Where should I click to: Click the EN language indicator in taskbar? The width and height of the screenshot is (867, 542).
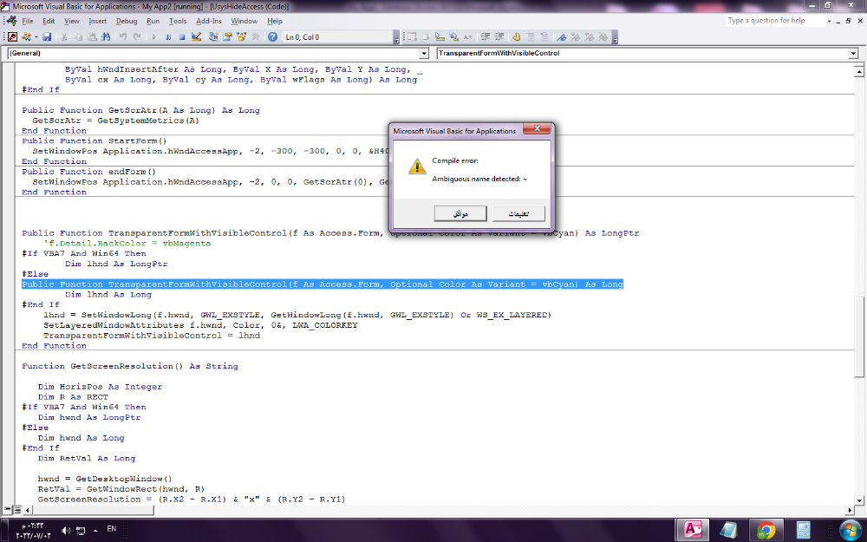pos(112,529)
